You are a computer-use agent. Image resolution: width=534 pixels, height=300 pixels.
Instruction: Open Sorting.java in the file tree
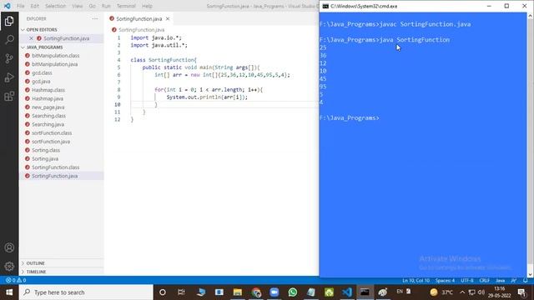coord(45,159)
